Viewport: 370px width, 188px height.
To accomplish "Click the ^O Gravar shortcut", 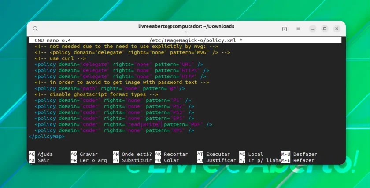I will pos(84,154).
